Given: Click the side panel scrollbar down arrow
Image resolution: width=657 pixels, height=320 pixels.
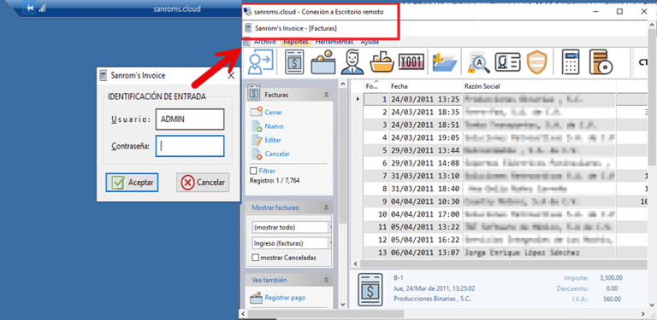Looking at the screenshot, I should click(x=343, y=305).
